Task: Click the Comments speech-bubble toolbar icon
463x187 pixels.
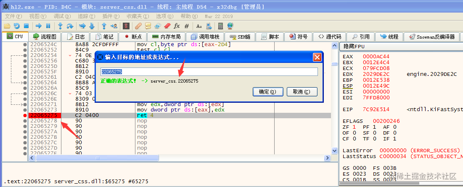Action: (148, 26)
